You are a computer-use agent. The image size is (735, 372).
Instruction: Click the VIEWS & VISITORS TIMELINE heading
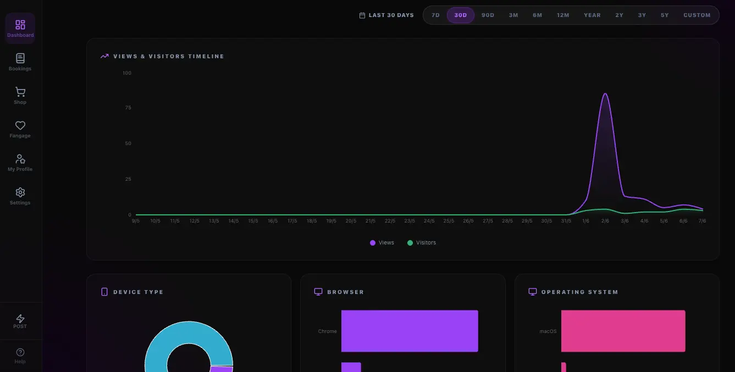click(x=169, y=56)
